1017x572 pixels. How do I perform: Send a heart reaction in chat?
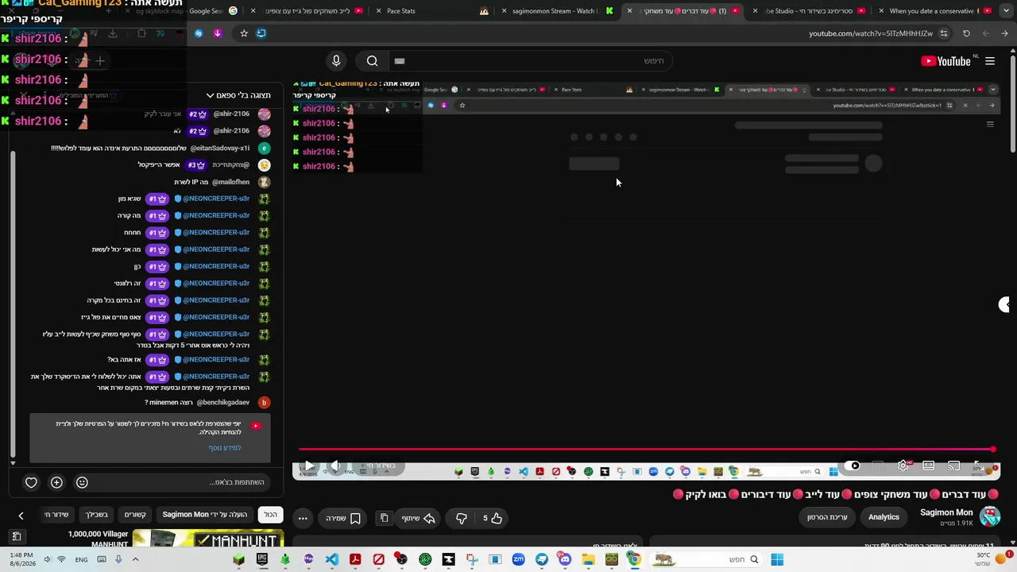(31, 482)
